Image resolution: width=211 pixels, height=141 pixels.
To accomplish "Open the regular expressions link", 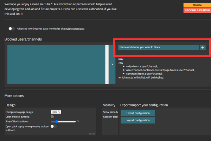I will (73, 29).
